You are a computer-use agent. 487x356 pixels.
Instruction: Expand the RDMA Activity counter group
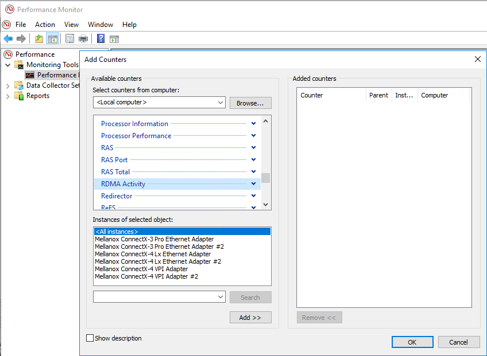253,183
